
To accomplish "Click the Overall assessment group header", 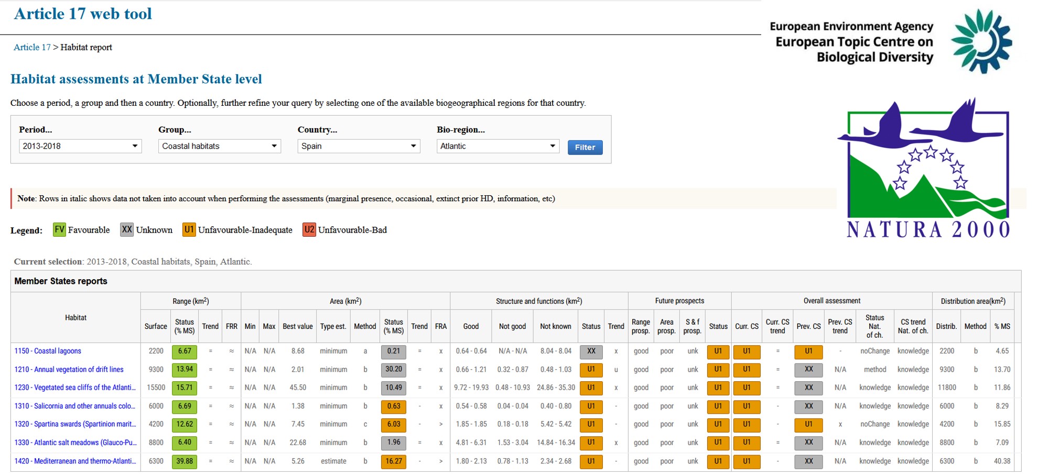I will tap(832, 301).
